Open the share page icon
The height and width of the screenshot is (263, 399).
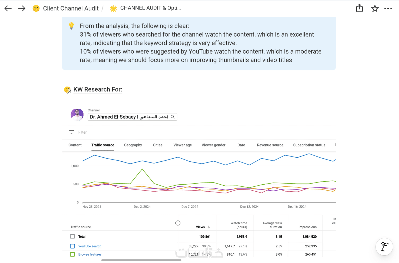click(x=359, y=8)
